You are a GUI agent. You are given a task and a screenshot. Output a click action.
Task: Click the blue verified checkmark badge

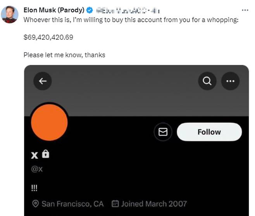(89, 10)
